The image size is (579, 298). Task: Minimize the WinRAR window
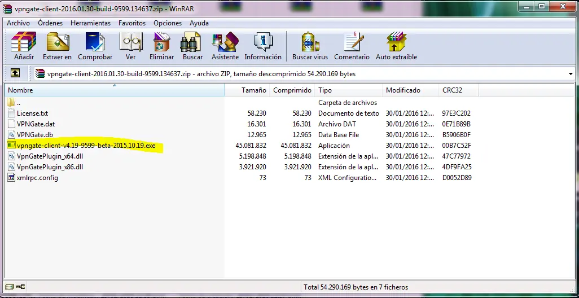pos(526,6)
